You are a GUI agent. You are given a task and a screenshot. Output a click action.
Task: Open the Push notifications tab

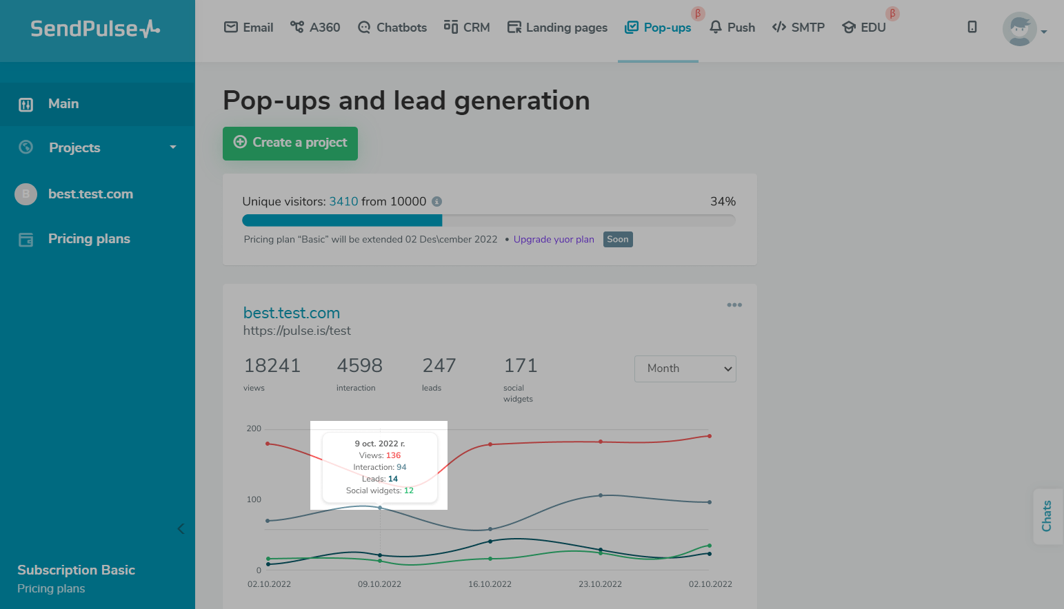[732, 28]
